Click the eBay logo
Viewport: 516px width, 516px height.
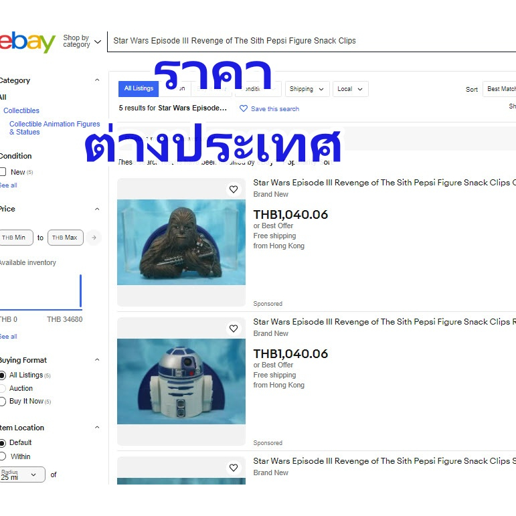(27, 42)
